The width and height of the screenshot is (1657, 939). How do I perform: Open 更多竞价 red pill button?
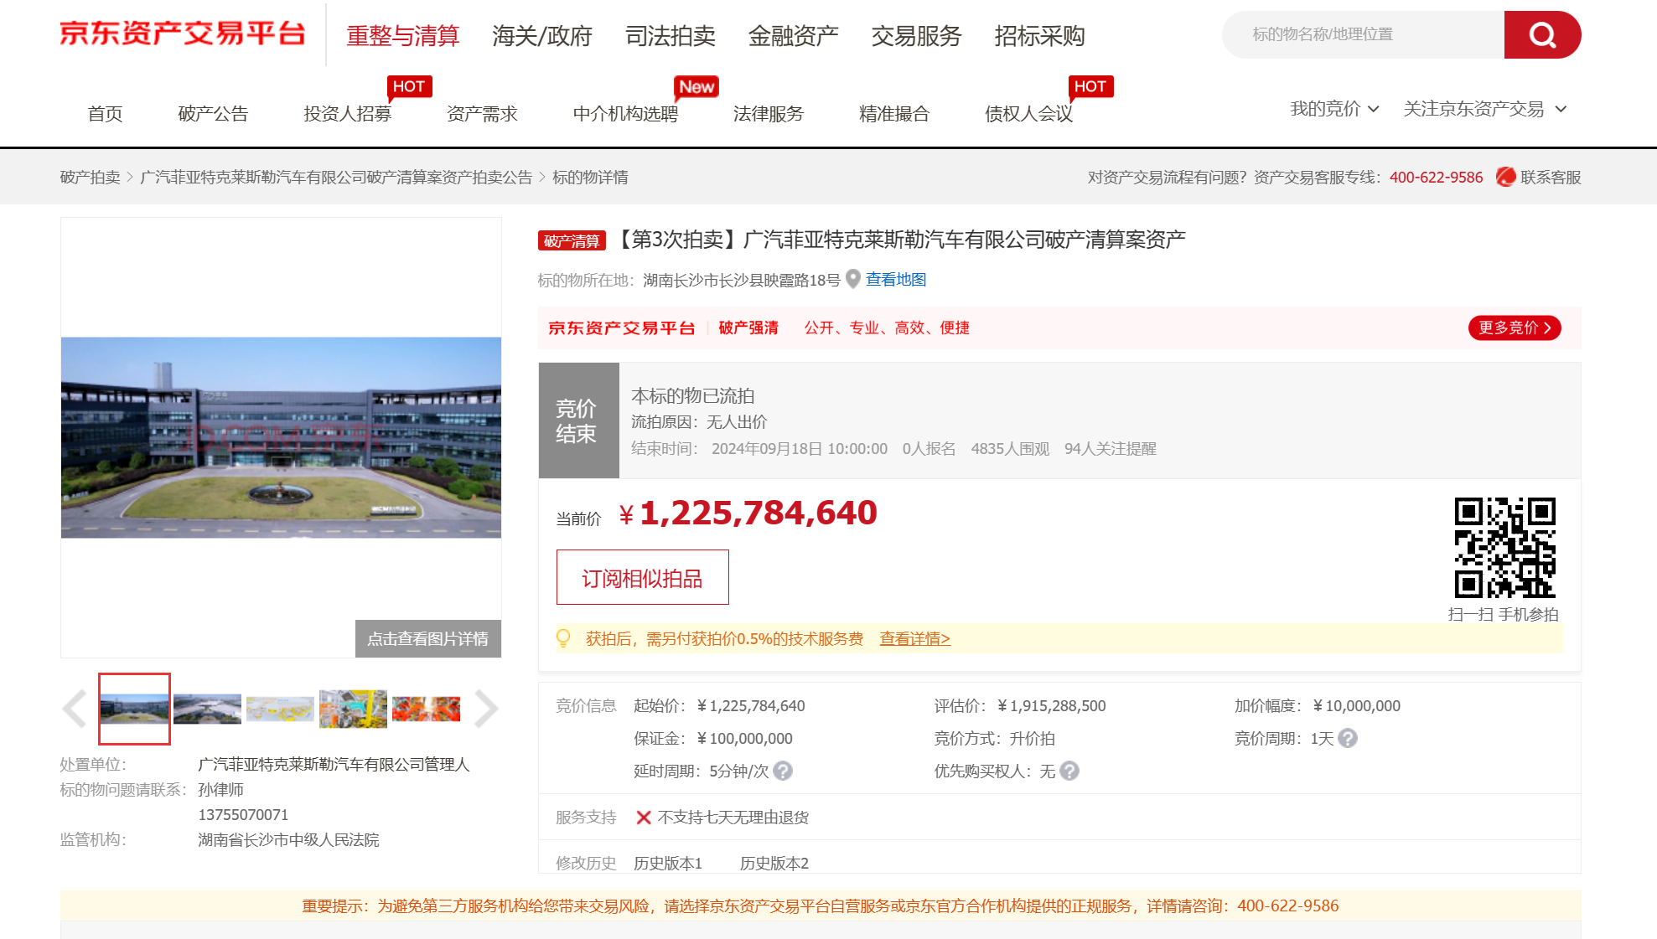click(x=1515, y=328)
